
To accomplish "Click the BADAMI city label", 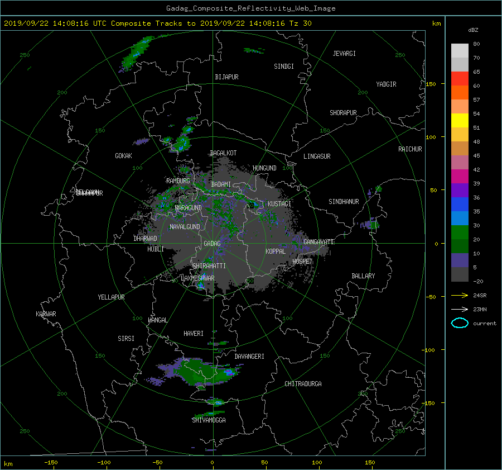I will pyautogui.click(x=221, y=184).
